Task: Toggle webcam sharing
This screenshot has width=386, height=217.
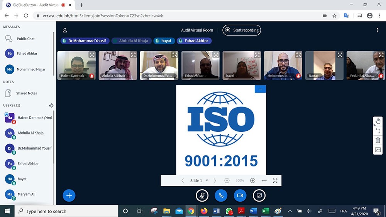Action: 240,195
